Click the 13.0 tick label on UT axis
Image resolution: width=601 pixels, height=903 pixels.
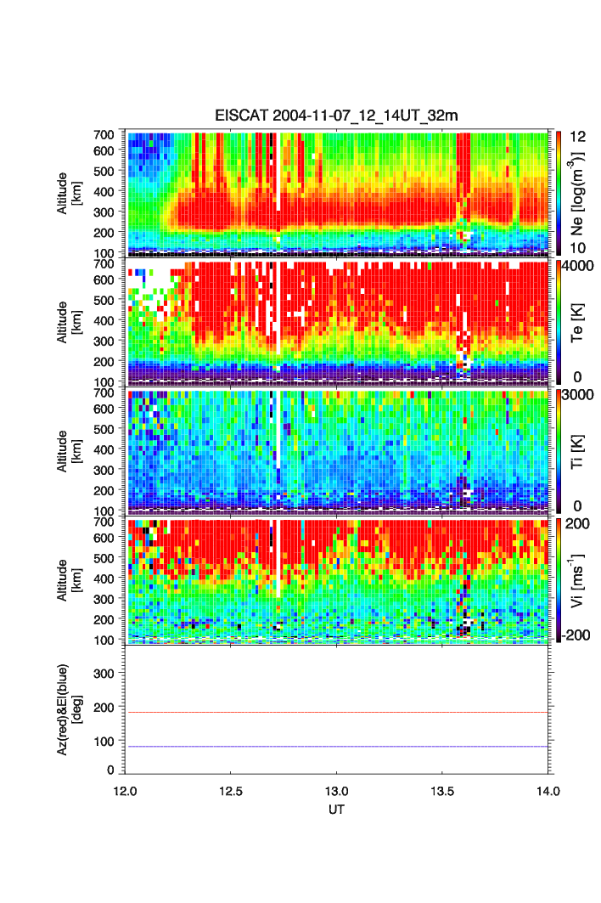[337, 792]
